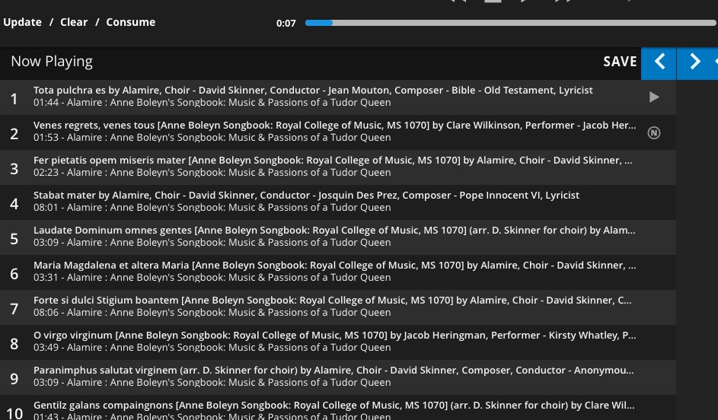
Task: Click the blue right chevron page button
Action: (x=694, y=63)
